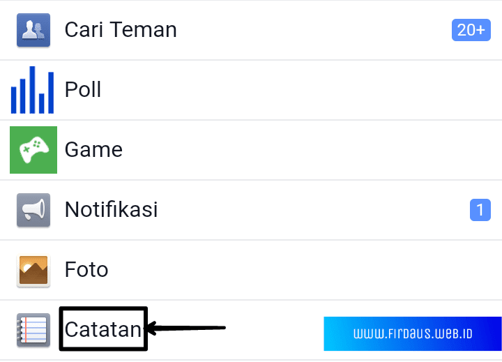Open the Foto picture icon
This screenshot has width=502, height=362.
(x=33, y=270)
